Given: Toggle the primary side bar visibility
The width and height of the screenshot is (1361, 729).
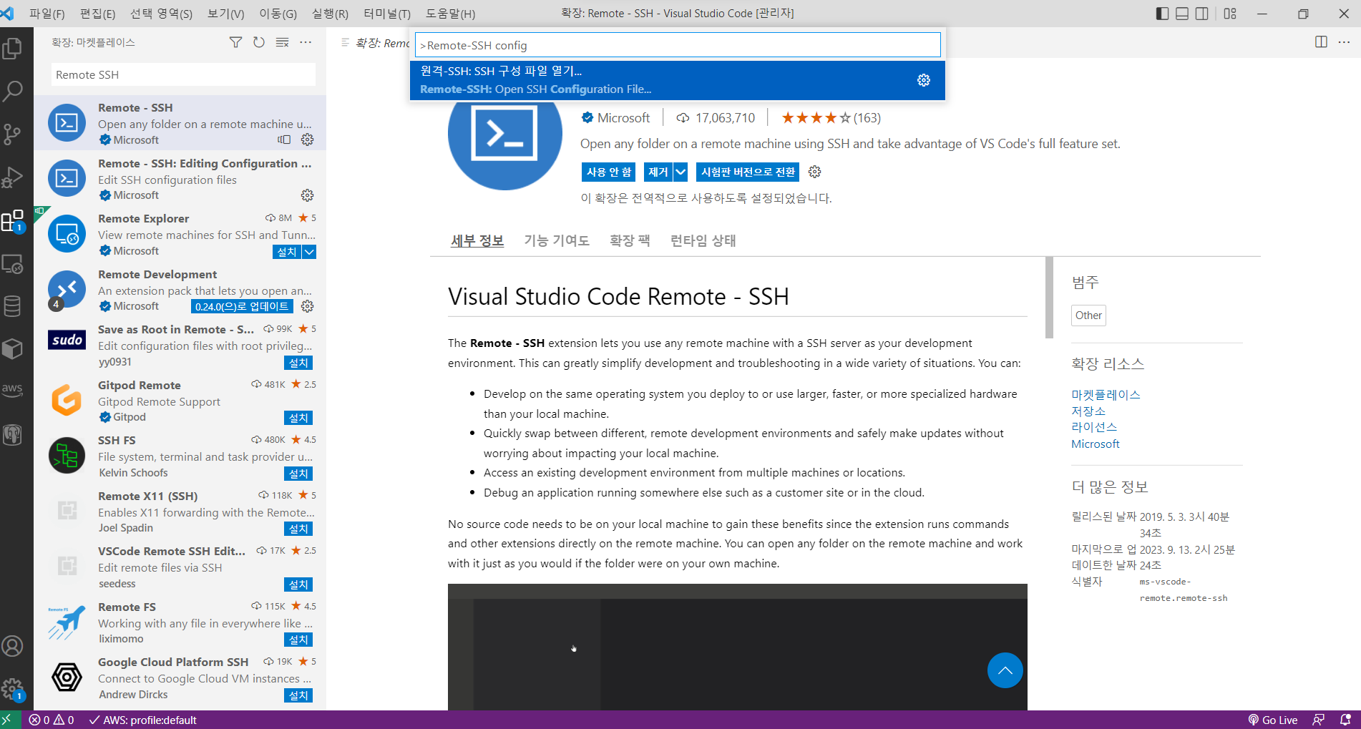Looking at the screenshot, I should click(1162, 14).
